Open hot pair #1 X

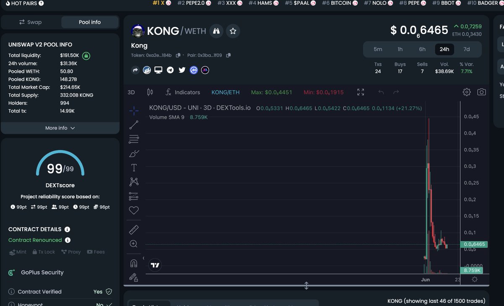pyautogui.click(x=161, y=3)
